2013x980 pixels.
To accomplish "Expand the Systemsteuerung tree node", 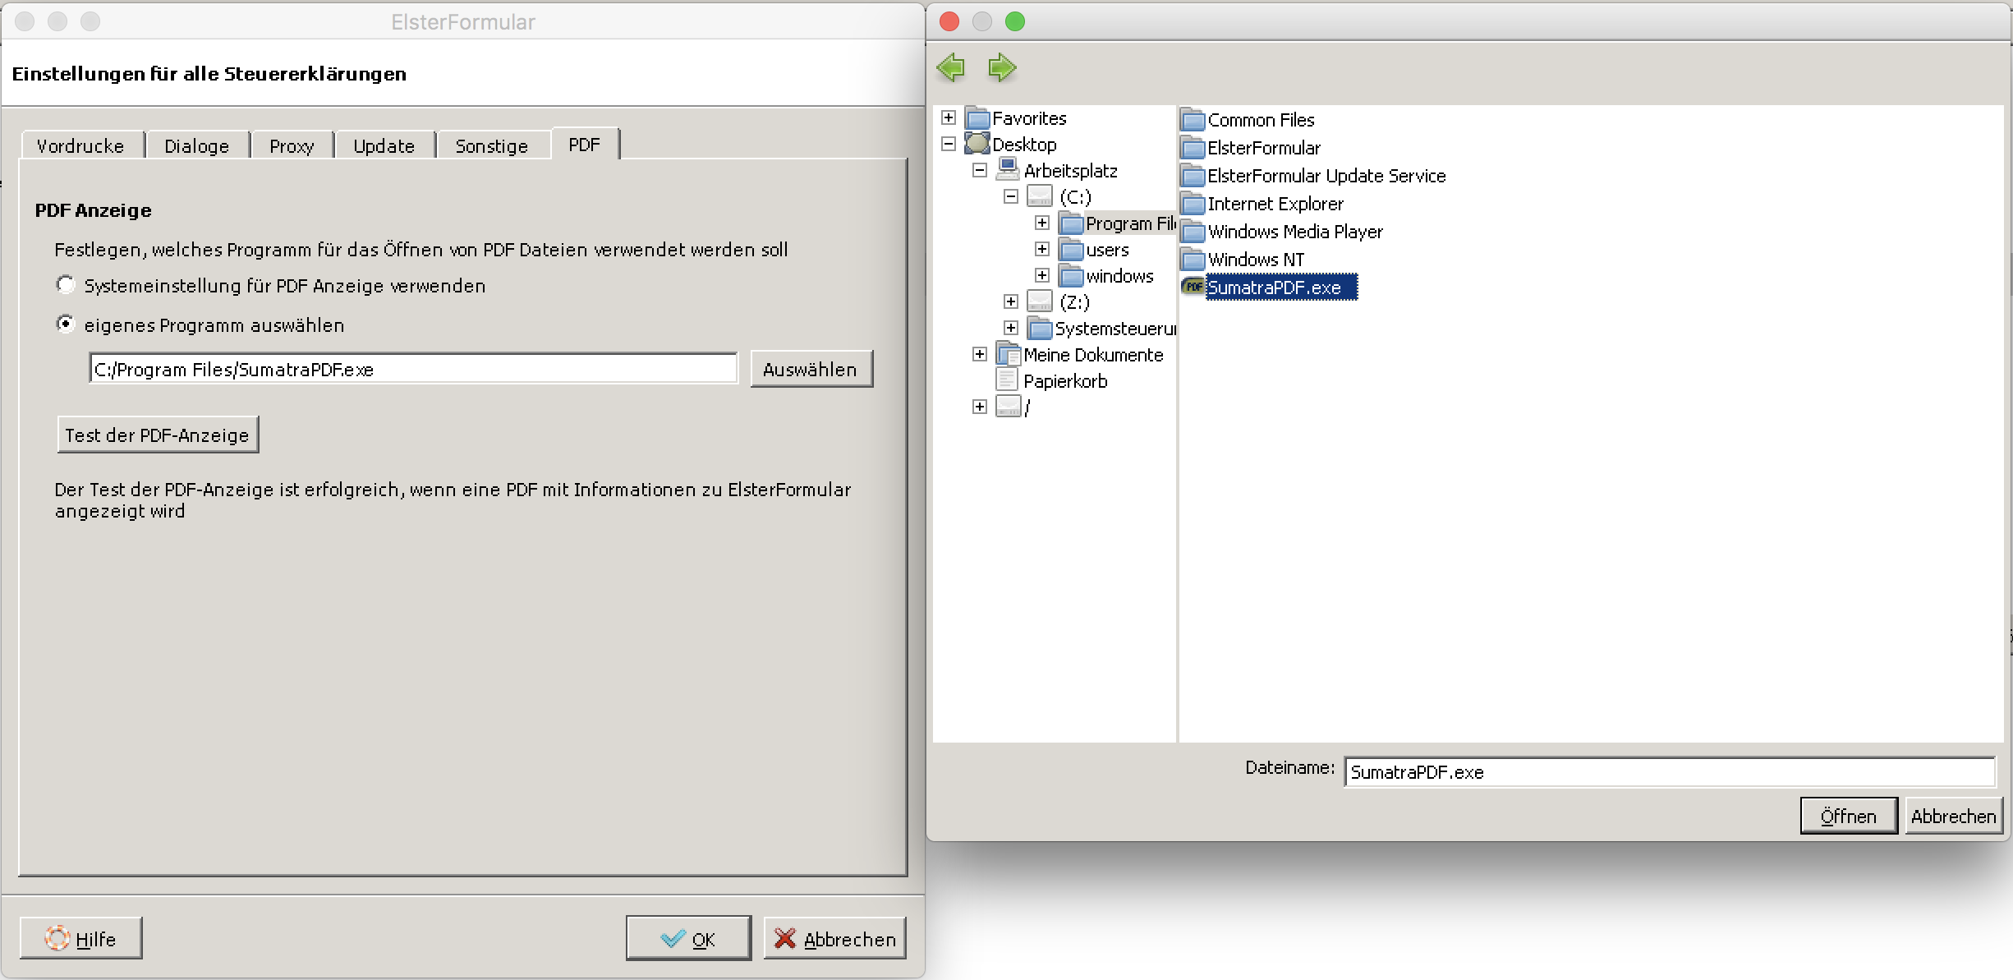I will 1011,328.
